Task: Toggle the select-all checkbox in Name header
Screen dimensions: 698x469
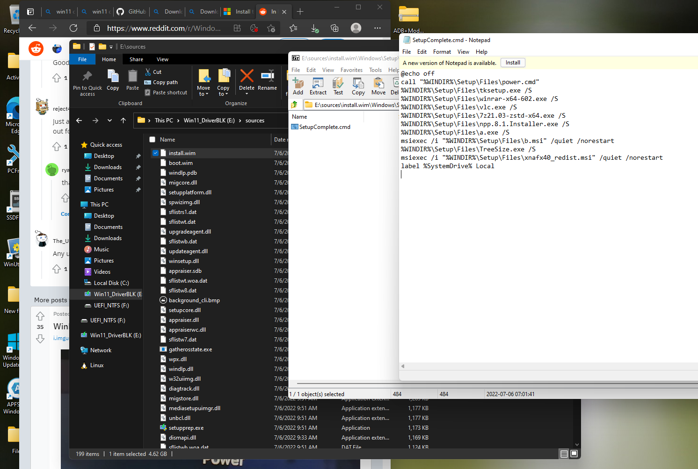Action: click(x=152, y=140)
